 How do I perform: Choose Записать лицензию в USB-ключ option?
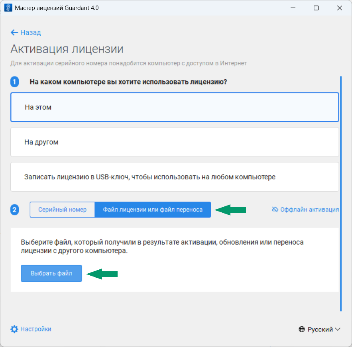point(175,177)
